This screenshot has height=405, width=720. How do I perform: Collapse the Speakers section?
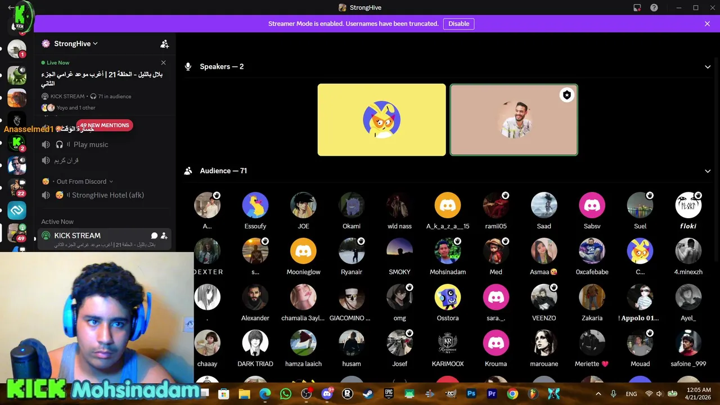coord(708,66)
